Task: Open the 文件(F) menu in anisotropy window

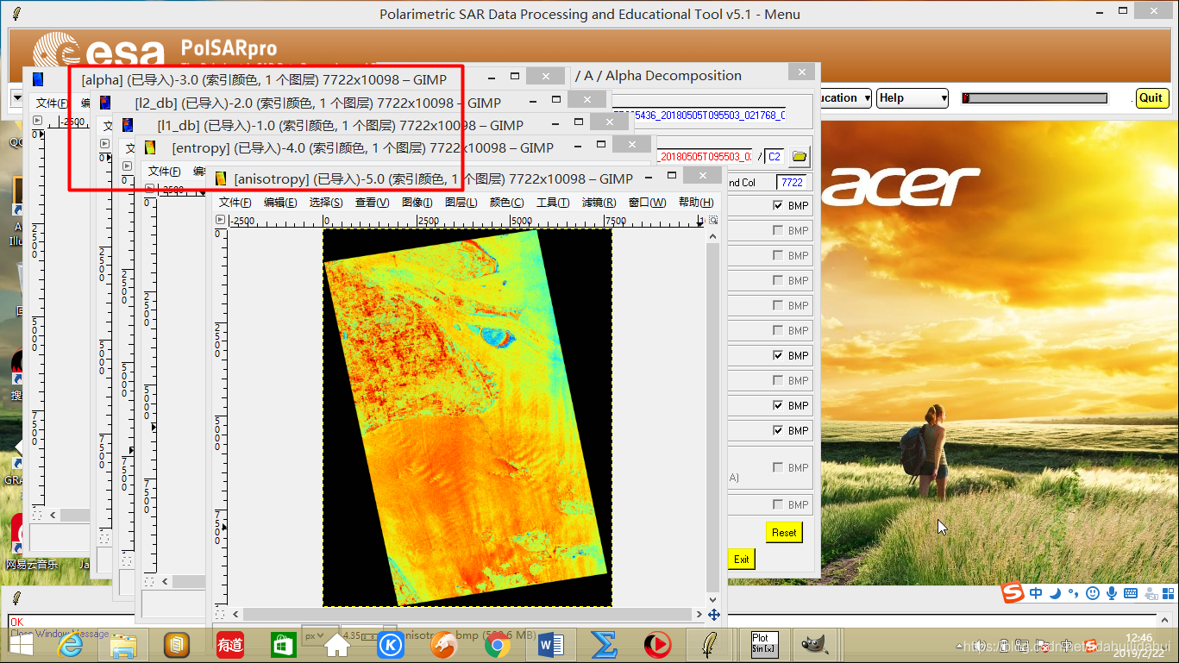Action: pos(235,203)
